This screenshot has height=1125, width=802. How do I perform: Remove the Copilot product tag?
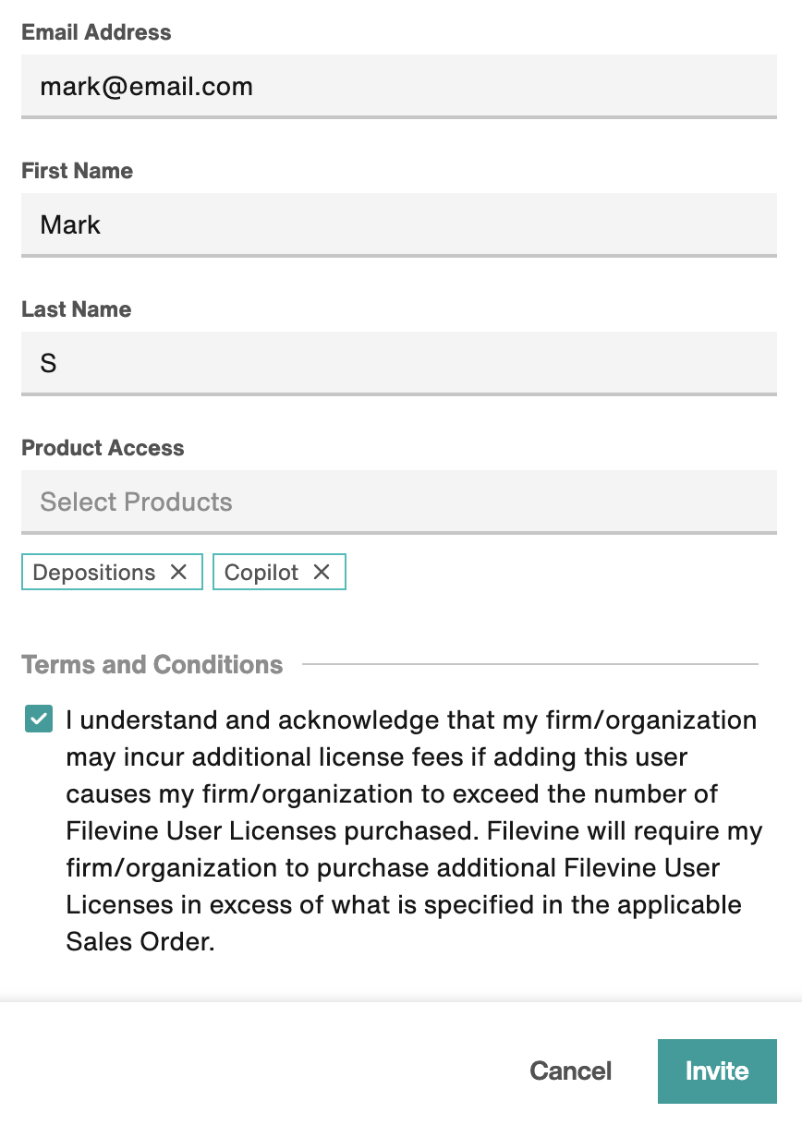[x=321, y=572]
